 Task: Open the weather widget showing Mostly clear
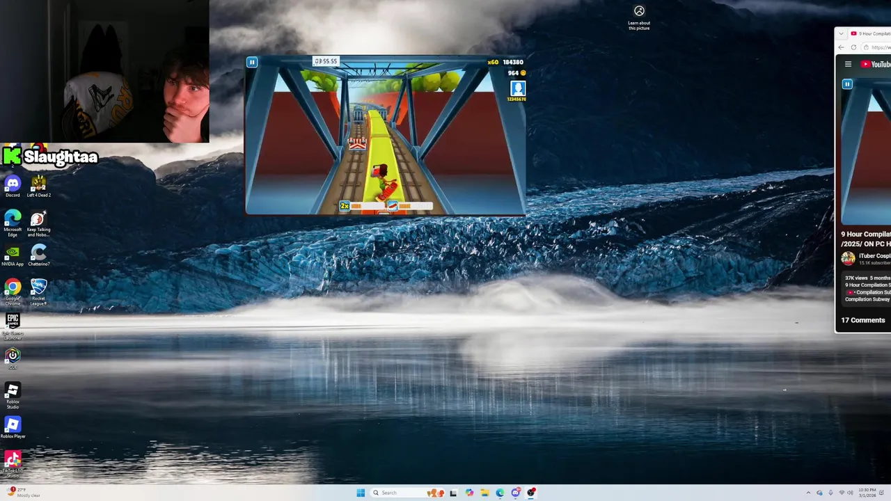(x=24, y=493)
